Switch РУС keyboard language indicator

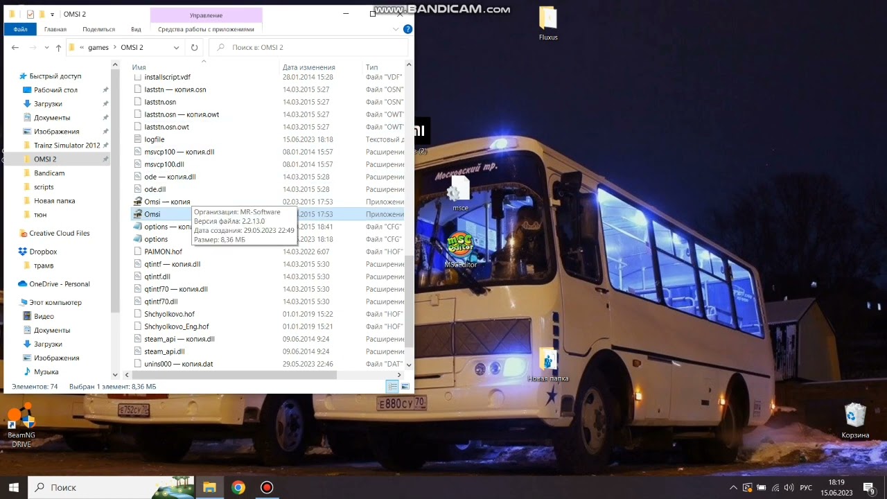pyautogui.click(x=806, y=487)
